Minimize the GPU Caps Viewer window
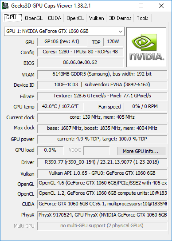Screen dimensions: 172x241 pyautogui.click(x=121, y=6)
